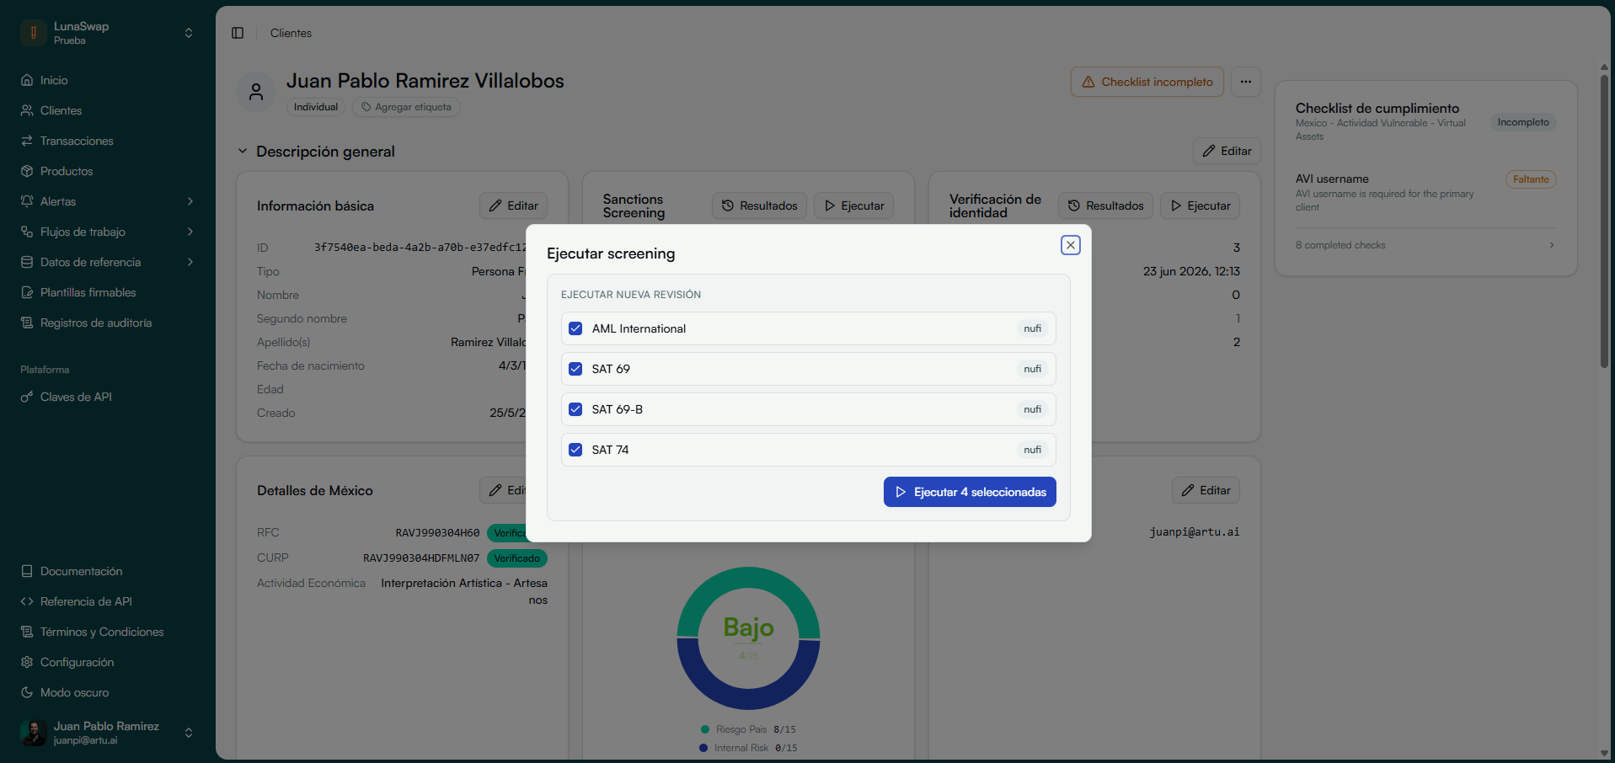The height and width of the screenshot is (763, 1615).
Task: Open Inicio in the sidebar
Action: click(108, 80)
